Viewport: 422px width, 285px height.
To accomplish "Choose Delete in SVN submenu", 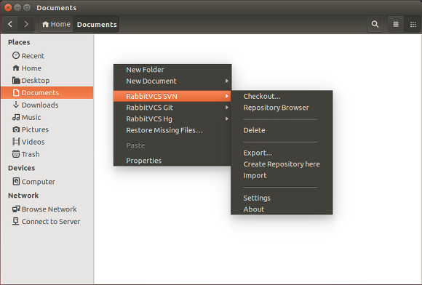I will tap(282, 130).
